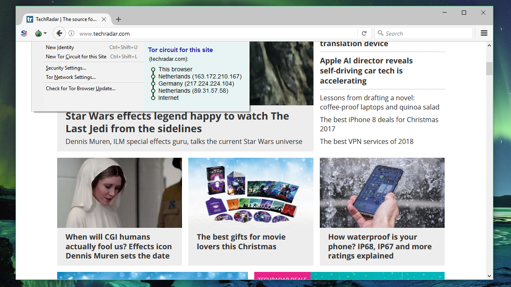Open CGI humans Dennis Muren article
This screenshot has width=511, height=287.
coord(119,246)
